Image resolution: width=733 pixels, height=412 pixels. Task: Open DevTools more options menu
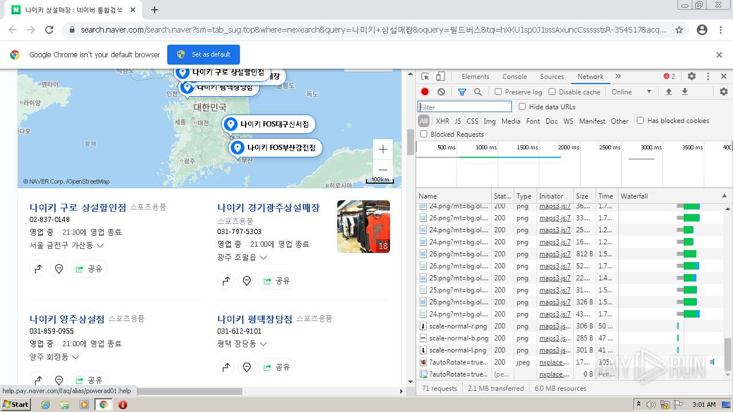tap(708, 76)
